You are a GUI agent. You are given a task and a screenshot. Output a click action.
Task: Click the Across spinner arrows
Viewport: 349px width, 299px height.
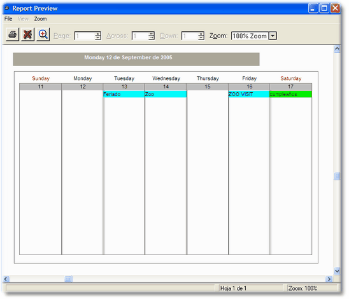click(x=152, y=36)
